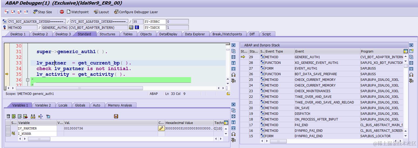Open the DetailDisplay tab
The image size is (418, 148).
pos(168,34)
